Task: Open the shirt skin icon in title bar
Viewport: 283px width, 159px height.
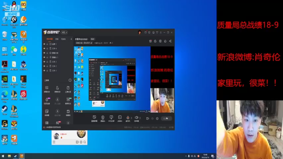Action: point(157,33)
